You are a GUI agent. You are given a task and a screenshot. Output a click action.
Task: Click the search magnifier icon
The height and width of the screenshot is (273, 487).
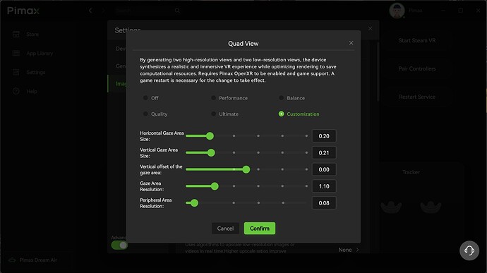click(x=177, y=11)
